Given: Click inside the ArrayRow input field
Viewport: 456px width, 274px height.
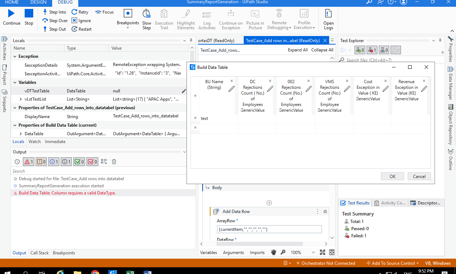Looking at the screenshot, I should pos(269,229).
